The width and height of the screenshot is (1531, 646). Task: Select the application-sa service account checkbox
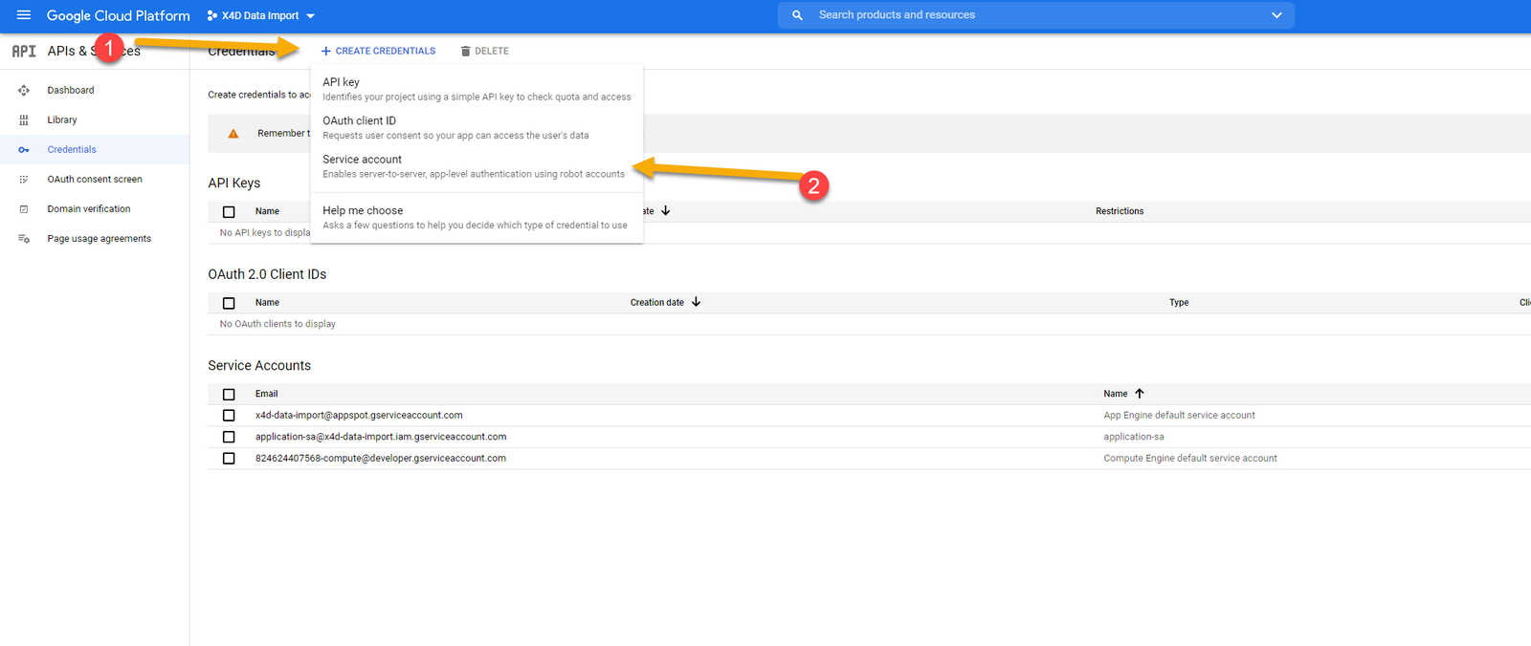coord(229,437)
